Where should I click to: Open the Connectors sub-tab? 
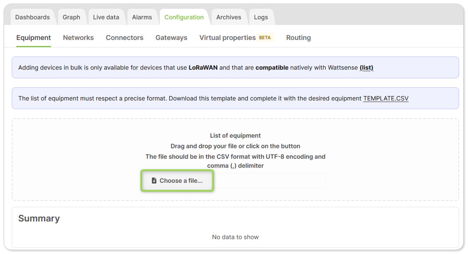click(124, 38)
